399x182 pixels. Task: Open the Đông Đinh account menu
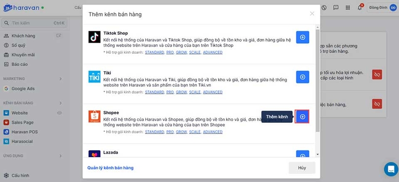(x=382, y=7)
